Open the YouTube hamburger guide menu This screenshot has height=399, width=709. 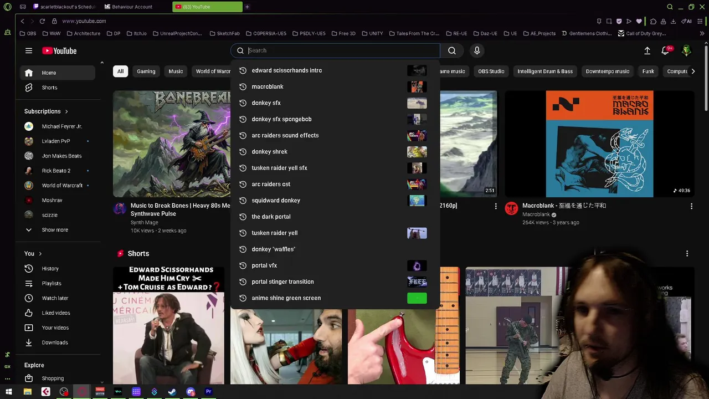pos(29,50)
